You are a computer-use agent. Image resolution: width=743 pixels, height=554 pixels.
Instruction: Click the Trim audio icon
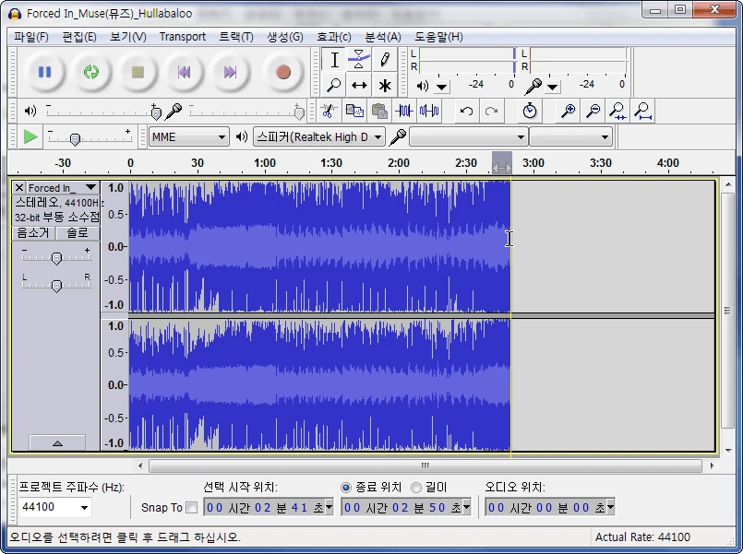(x=403, y=112)
